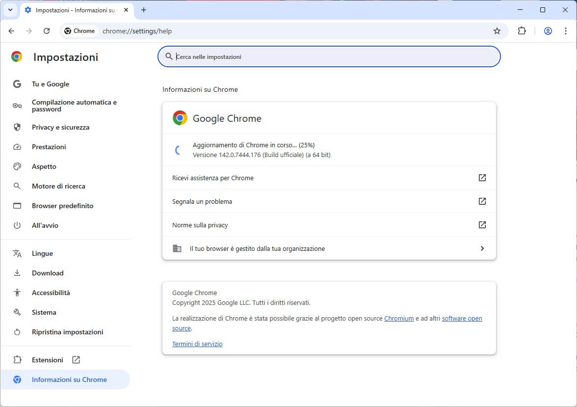Navigate back with the back arrow
Screen dimensions: 577x407
click(x=11, y=31)
